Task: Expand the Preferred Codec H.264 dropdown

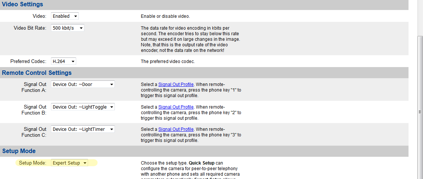Action: [x=64, y=61]
